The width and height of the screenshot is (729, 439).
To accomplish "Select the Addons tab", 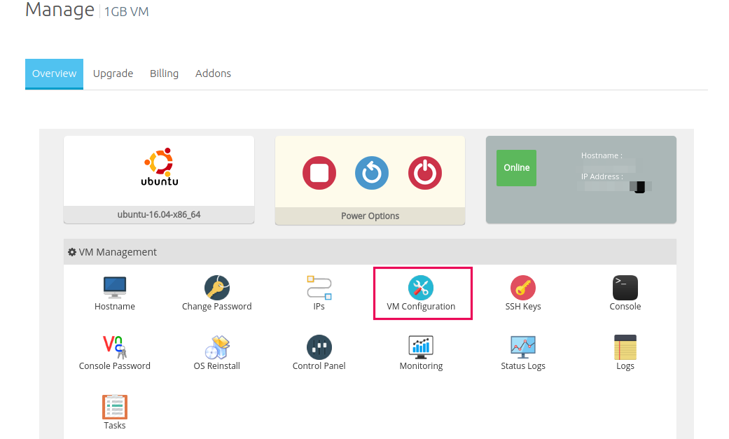I will tap(213, 73).
